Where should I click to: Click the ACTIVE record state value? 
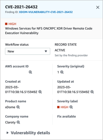click(60, 50)
